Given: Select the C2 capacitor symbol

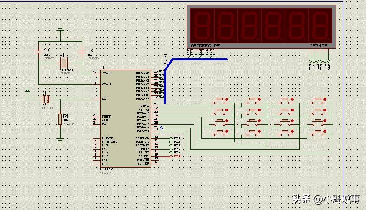Looking at the screenshot, I should click(x=38, y=52).
